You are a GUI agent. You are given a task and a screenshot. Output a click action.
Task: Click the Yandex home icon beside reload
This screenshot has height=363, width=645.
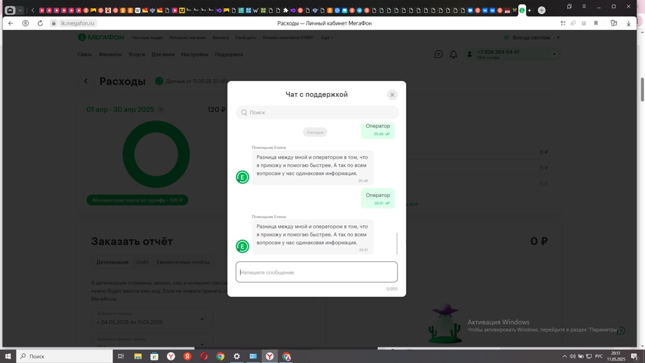tap(26, 23)
